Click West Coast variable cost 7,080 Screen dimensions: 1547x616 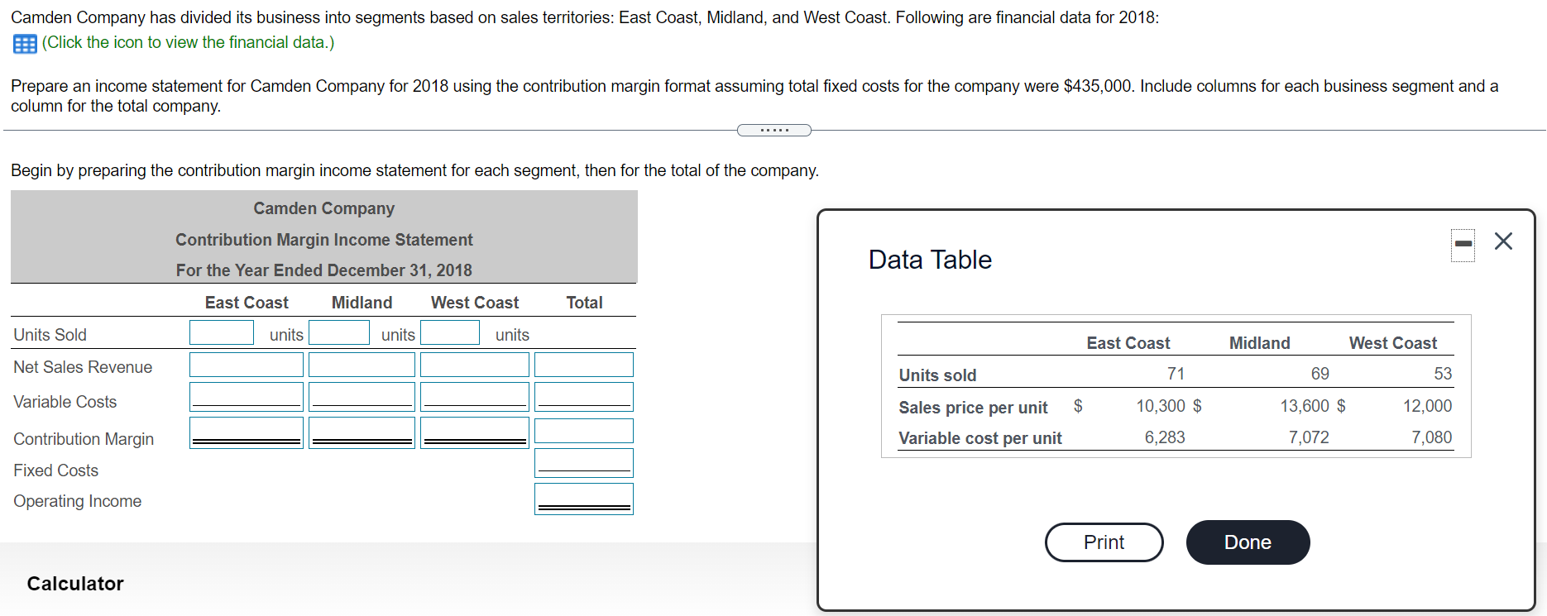pyautogui.click(x=1432, y=437)
